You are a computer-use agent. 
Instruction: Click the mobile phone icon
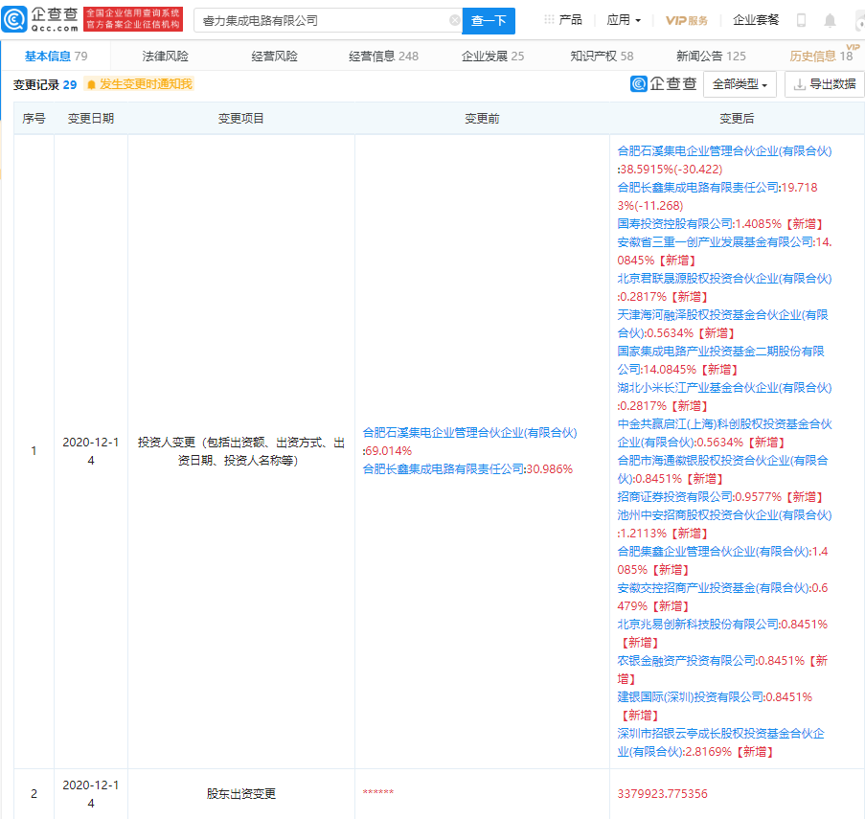(801, 20)
